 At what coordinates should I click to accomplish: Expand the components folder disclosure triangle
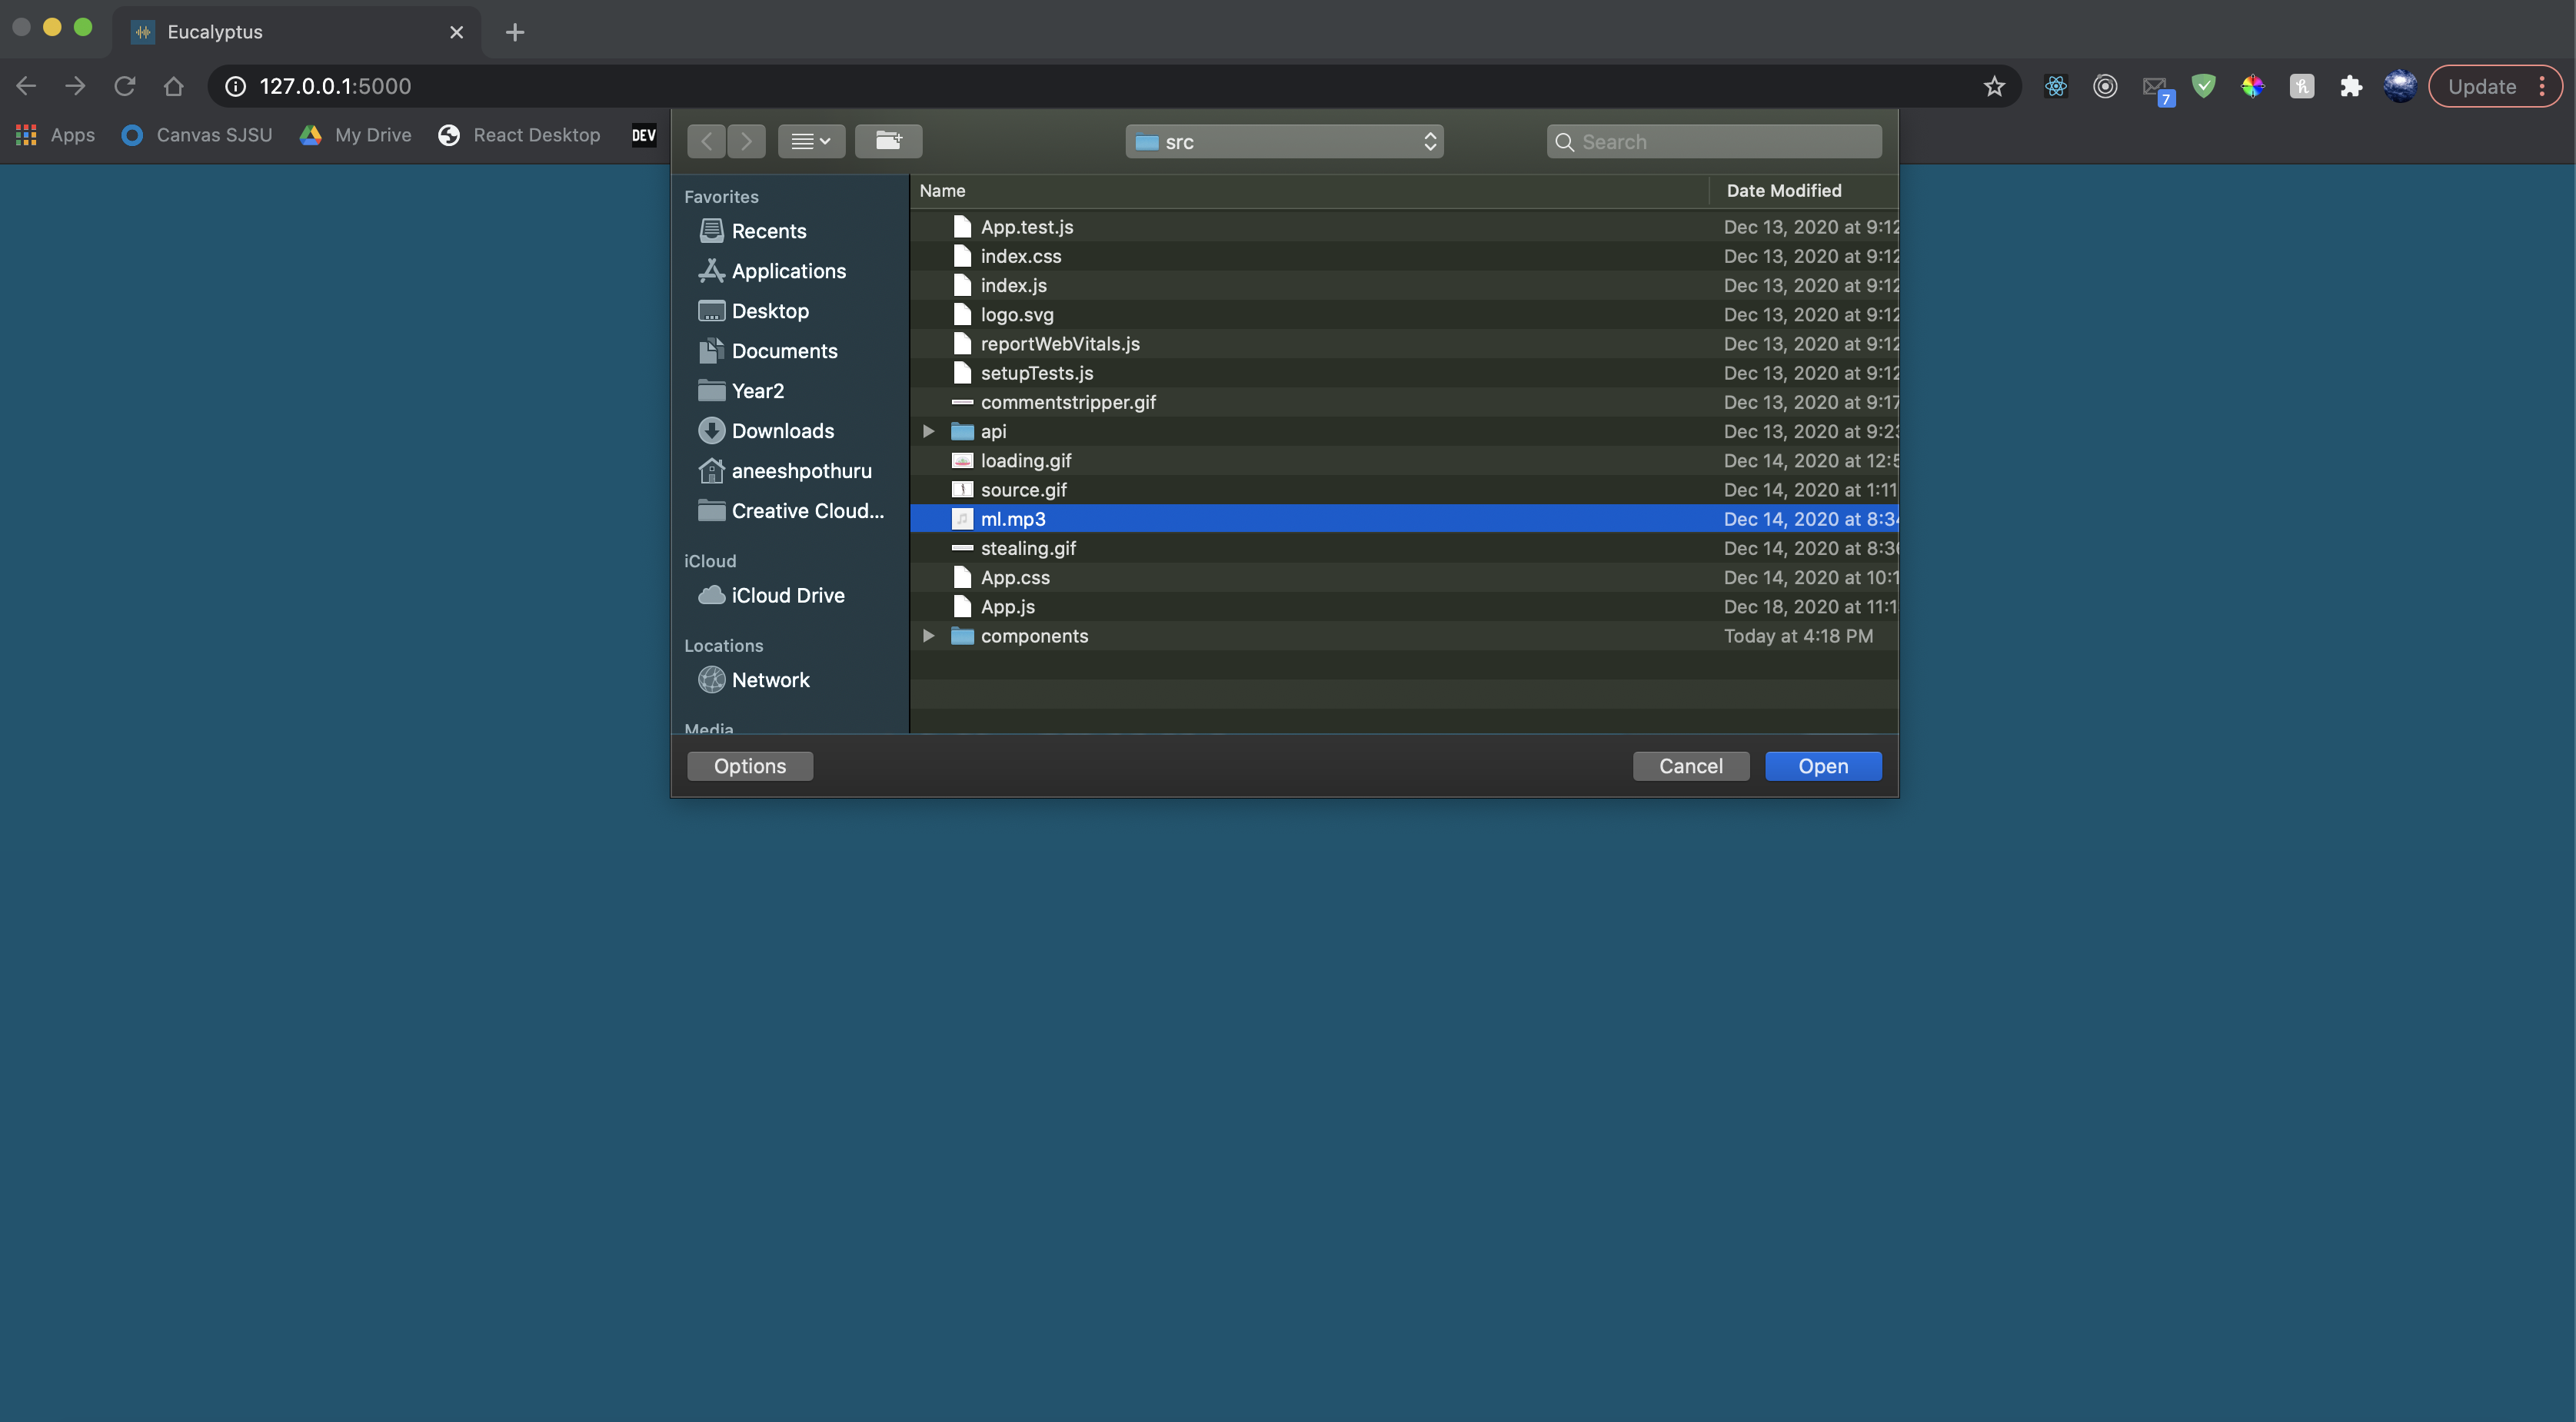(x=928, y=636)
